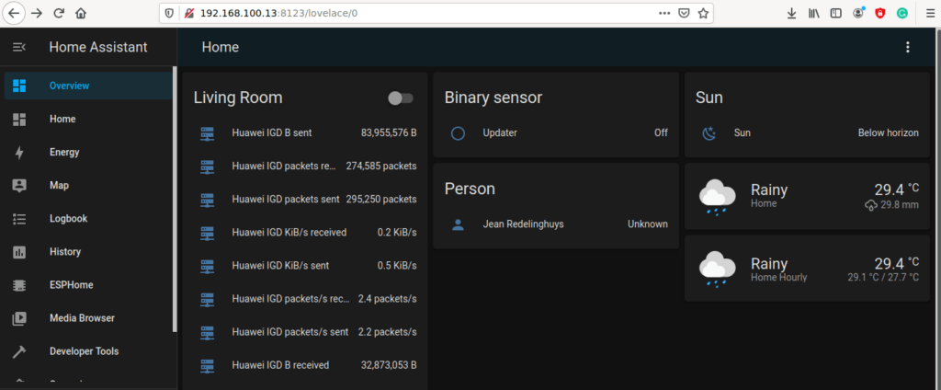Open the Home view tab in header
Screen dimensions: 941x390
click(221, 47)
